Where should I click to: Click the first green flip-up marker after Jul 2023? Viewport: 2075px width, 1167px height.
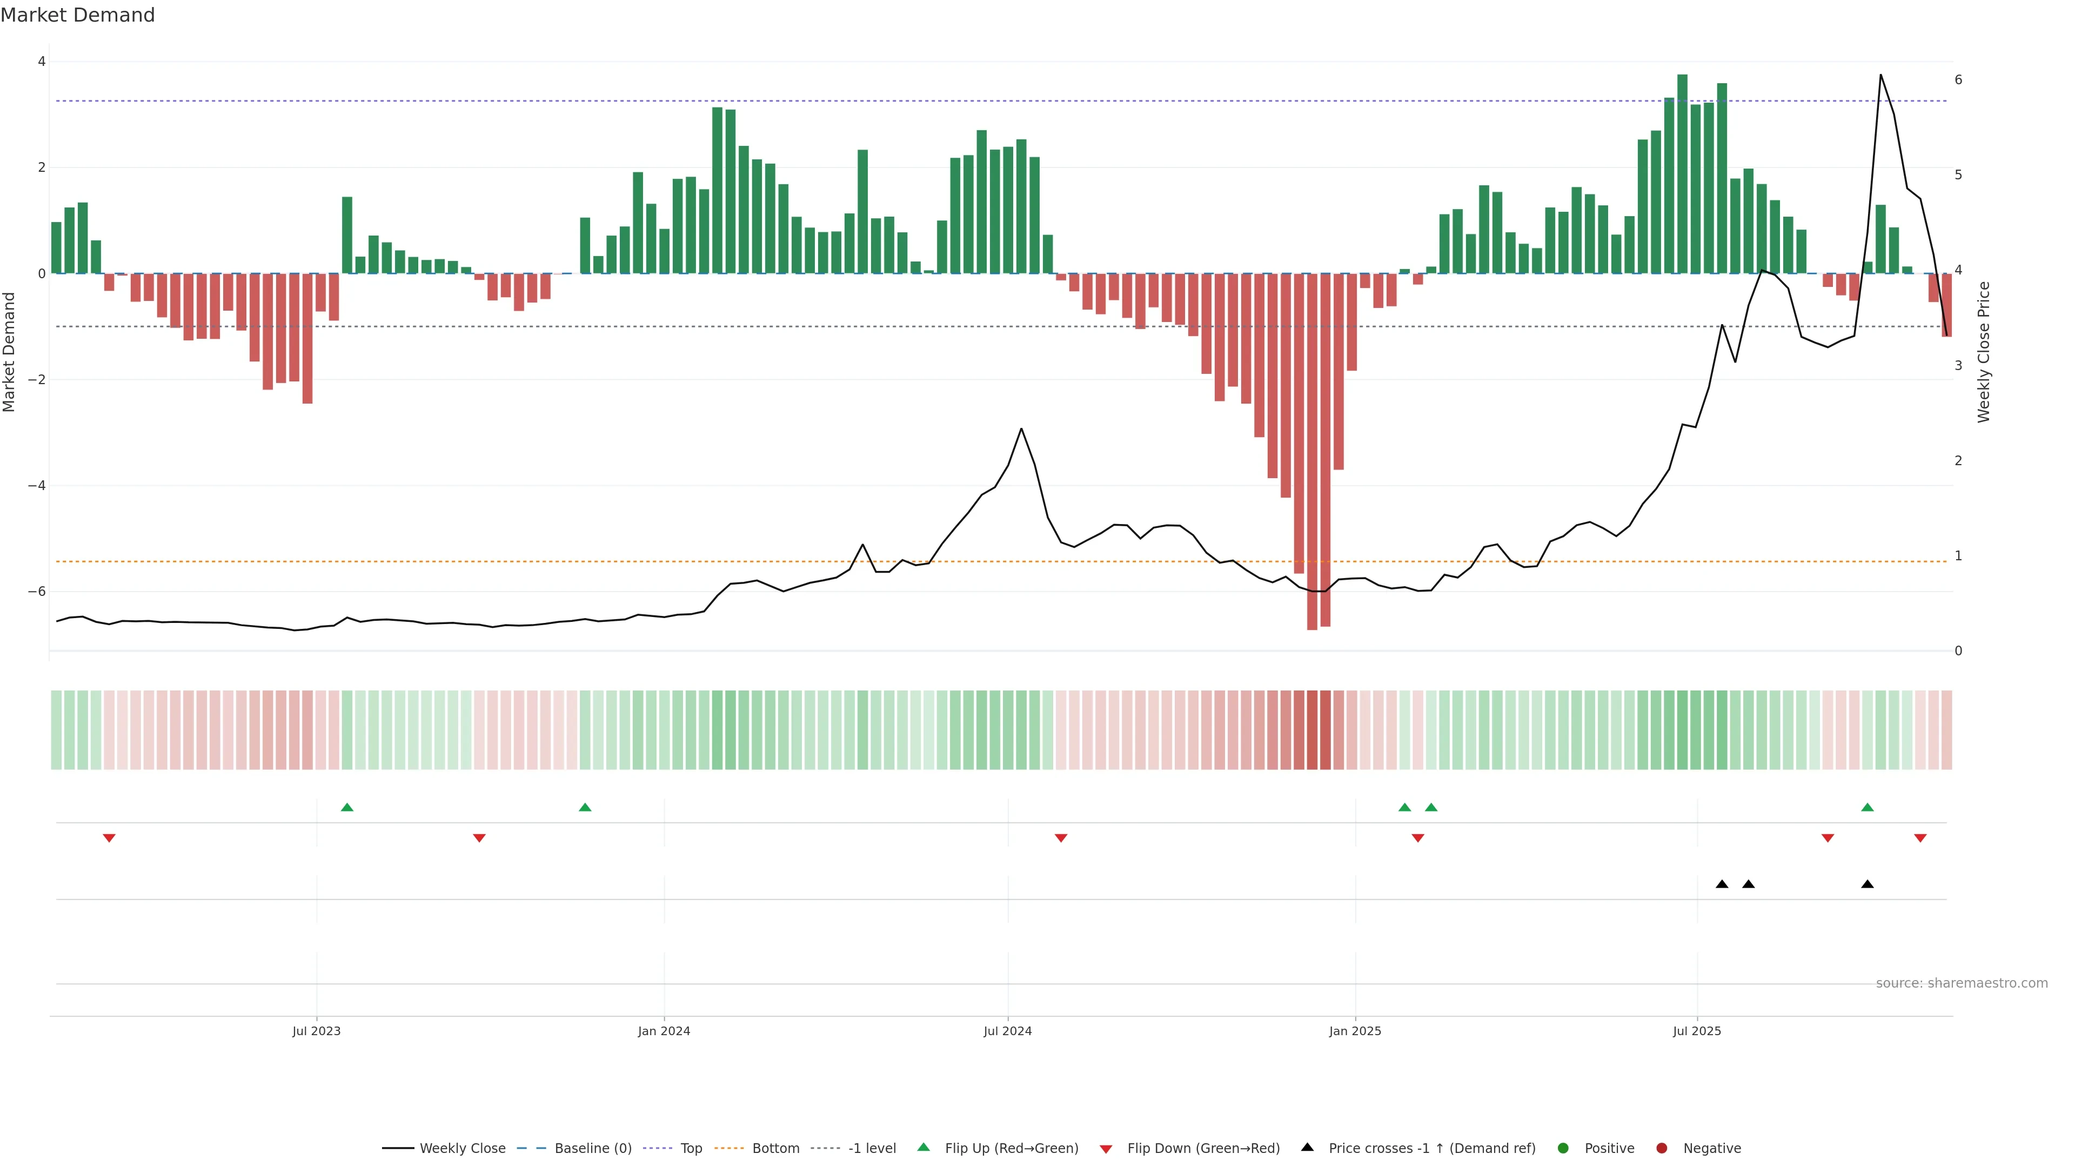(347, 807)
